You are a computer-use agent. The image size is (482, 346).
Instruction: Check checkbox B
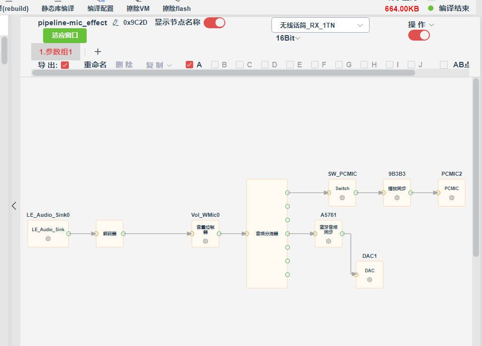coord(214,64)
